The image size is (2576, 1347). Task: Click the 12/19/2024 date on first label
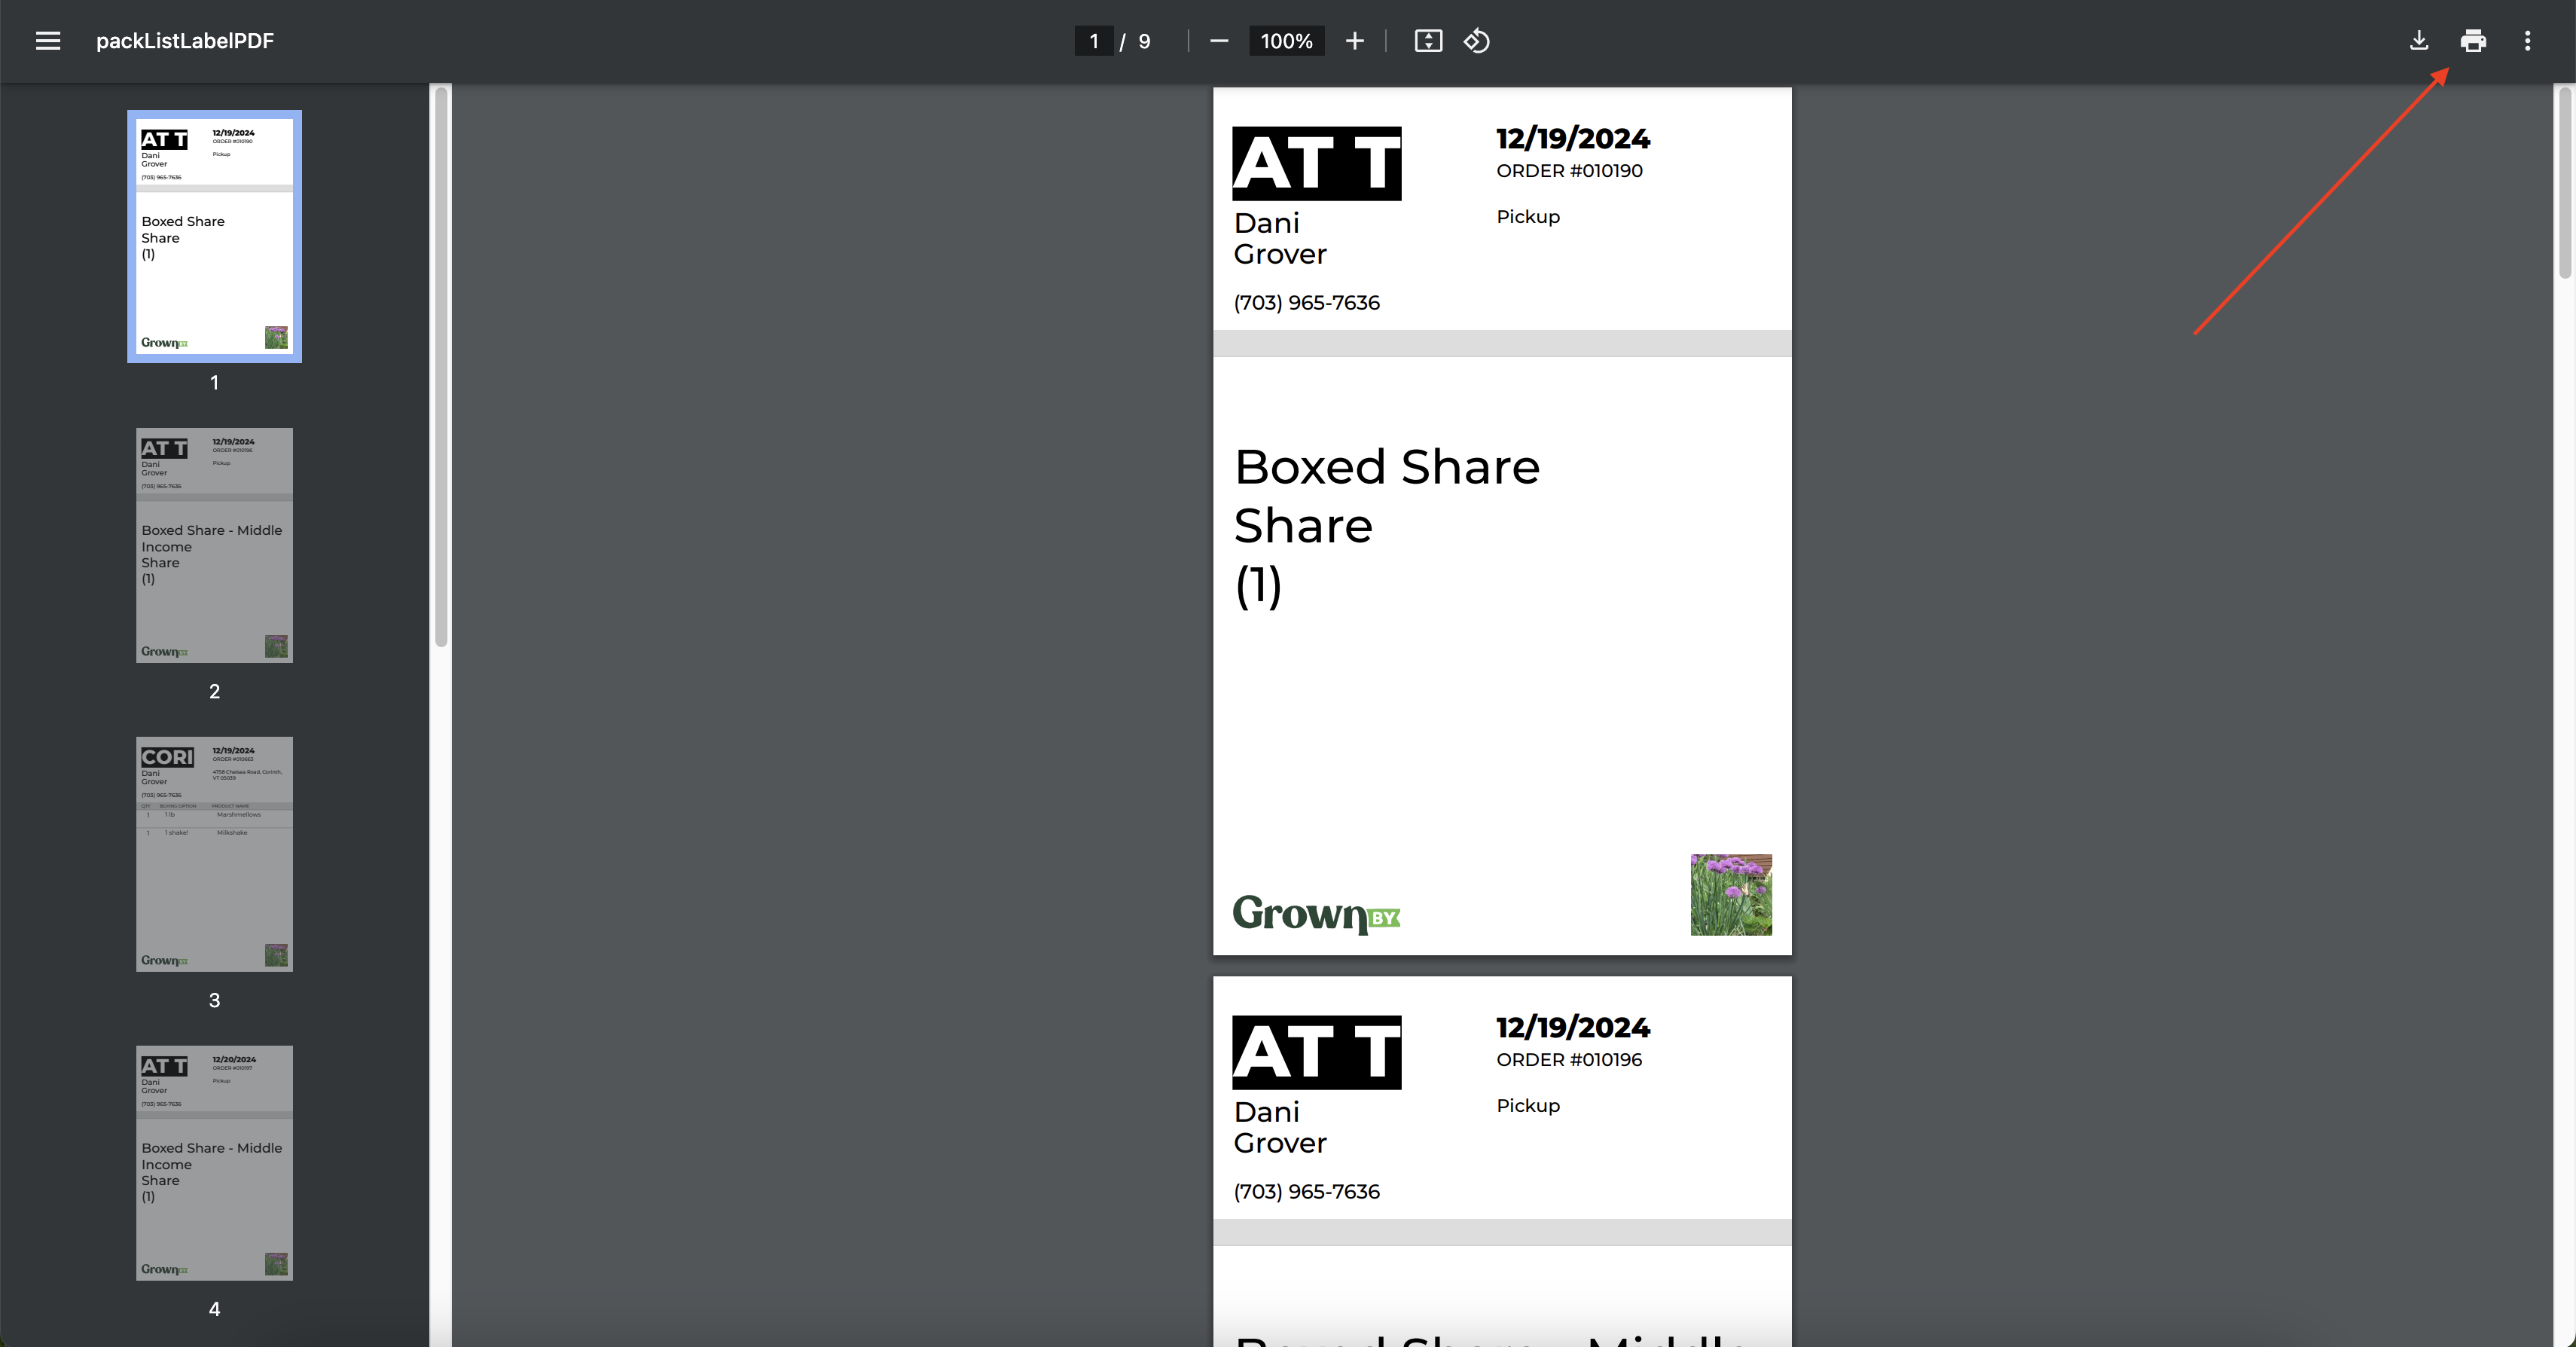tap(1573, 138)
